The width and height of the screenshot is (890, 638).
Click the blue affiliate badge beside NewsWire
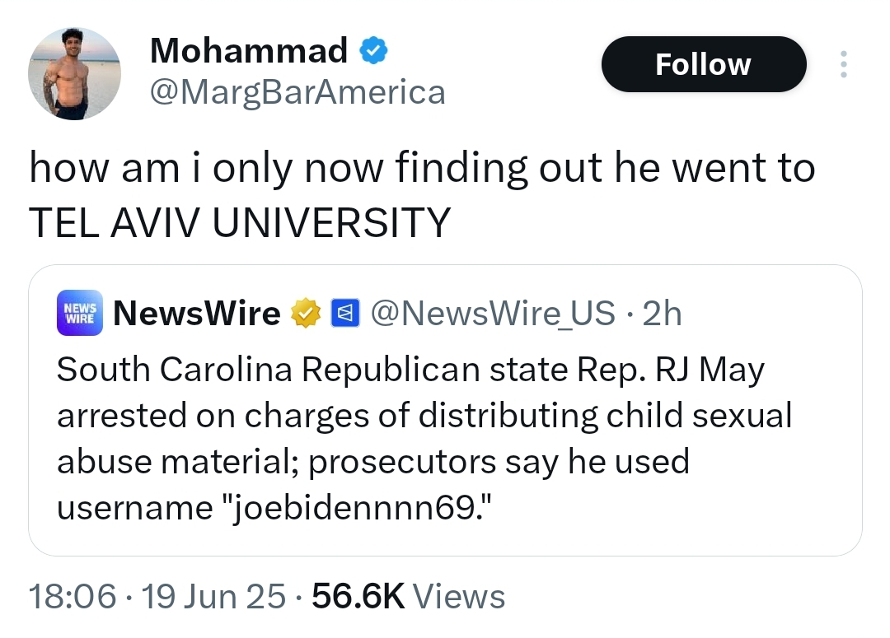pos(345,313)
